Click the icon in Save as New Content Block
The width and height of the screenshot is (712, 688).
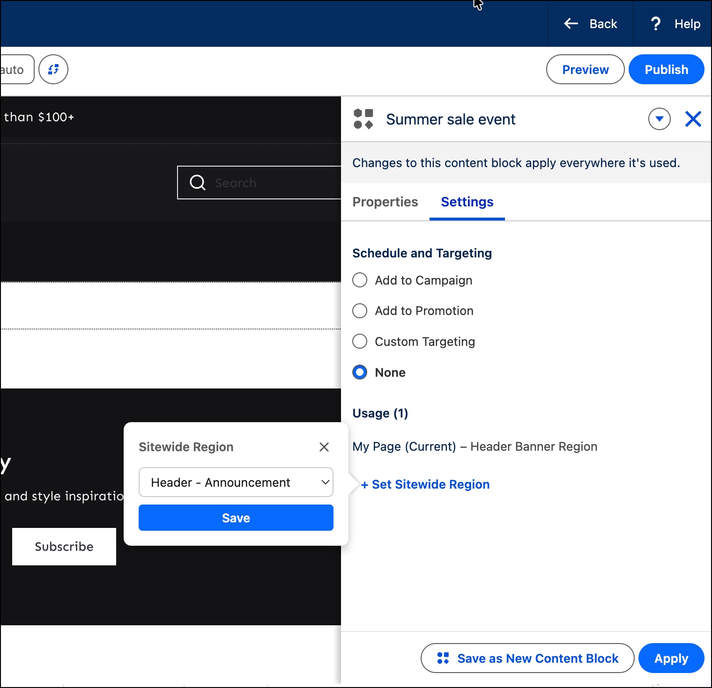pos(443,658)
